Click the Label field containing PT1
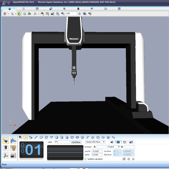This screenshot has height=169, width=169. point(62,142)
